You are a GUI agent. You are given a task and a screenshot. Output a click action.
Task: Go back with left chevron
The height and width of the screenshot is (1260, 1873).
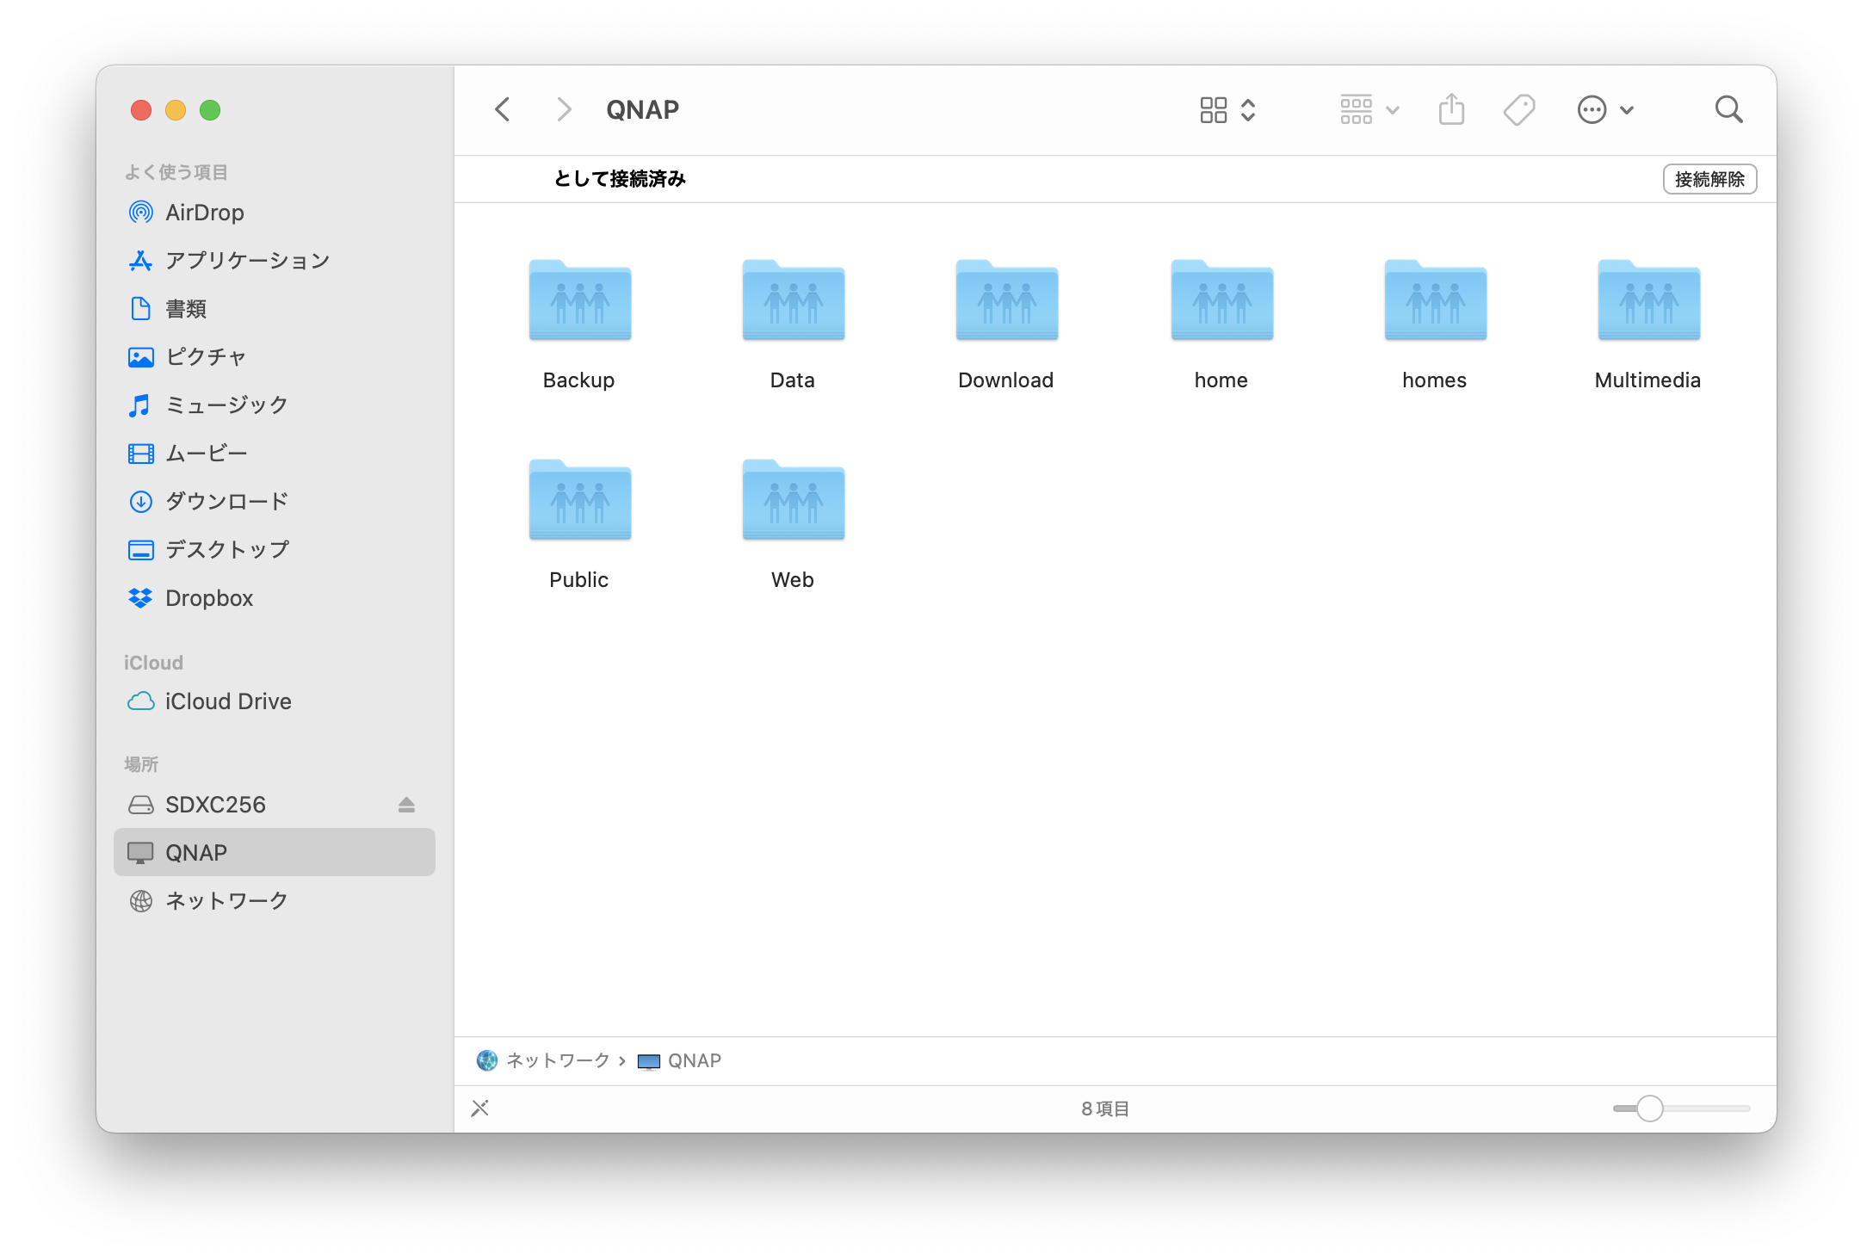[x=504, y=109]
